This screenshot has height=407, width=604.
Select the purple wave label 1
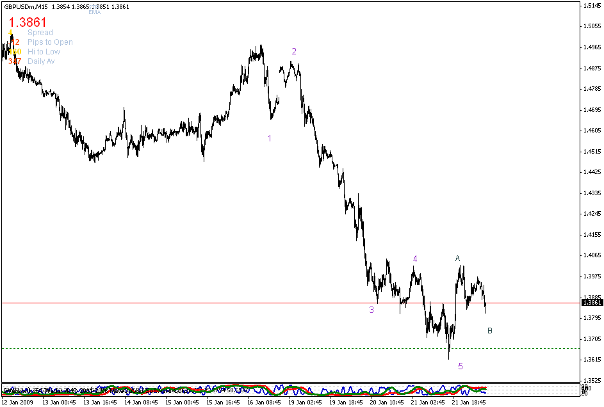tap(270, 138)
